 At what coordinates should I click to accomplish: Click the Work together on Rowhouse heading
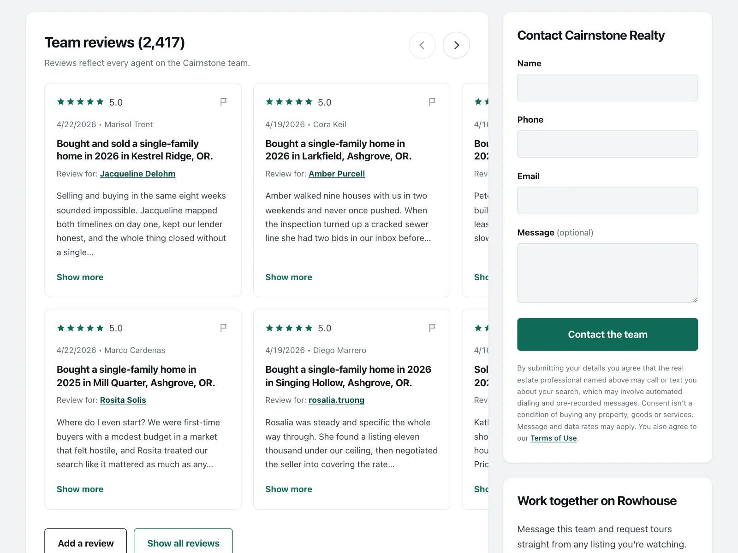[597, 501]
